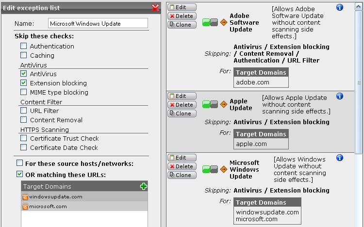
Task: Clone the Adobe Software Update exception
Action: [182, 25]
